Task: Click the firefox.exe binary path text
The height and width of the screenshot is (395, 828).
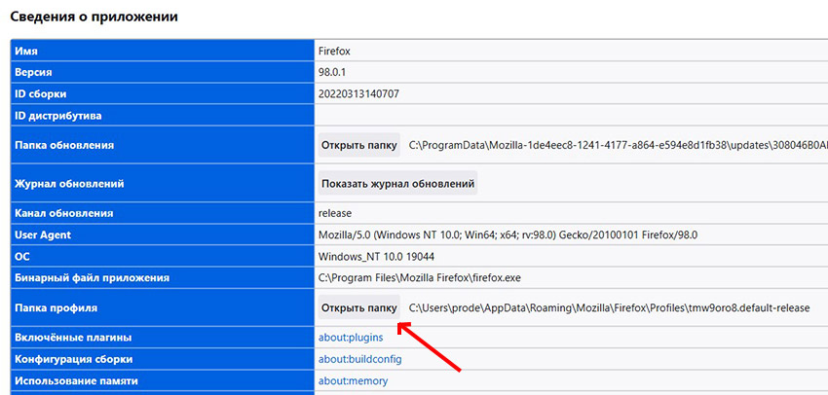Action: click(420, 278)
